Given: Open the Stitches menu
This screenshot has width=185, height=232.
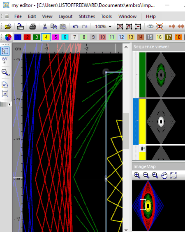Looking at the screenshot, I should [87, 16].
